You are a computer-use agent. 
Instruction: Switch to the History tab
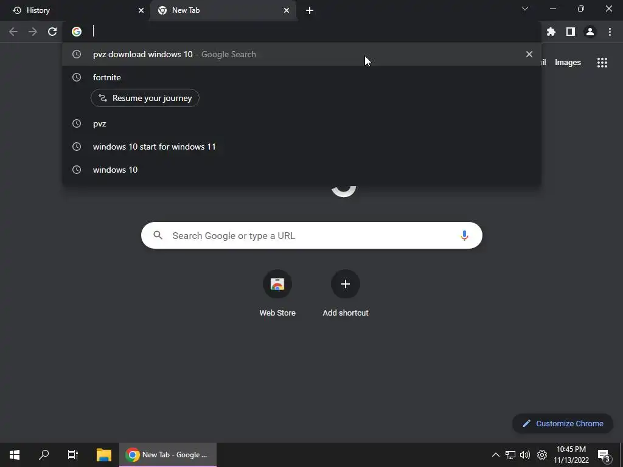tap(75, 10)
